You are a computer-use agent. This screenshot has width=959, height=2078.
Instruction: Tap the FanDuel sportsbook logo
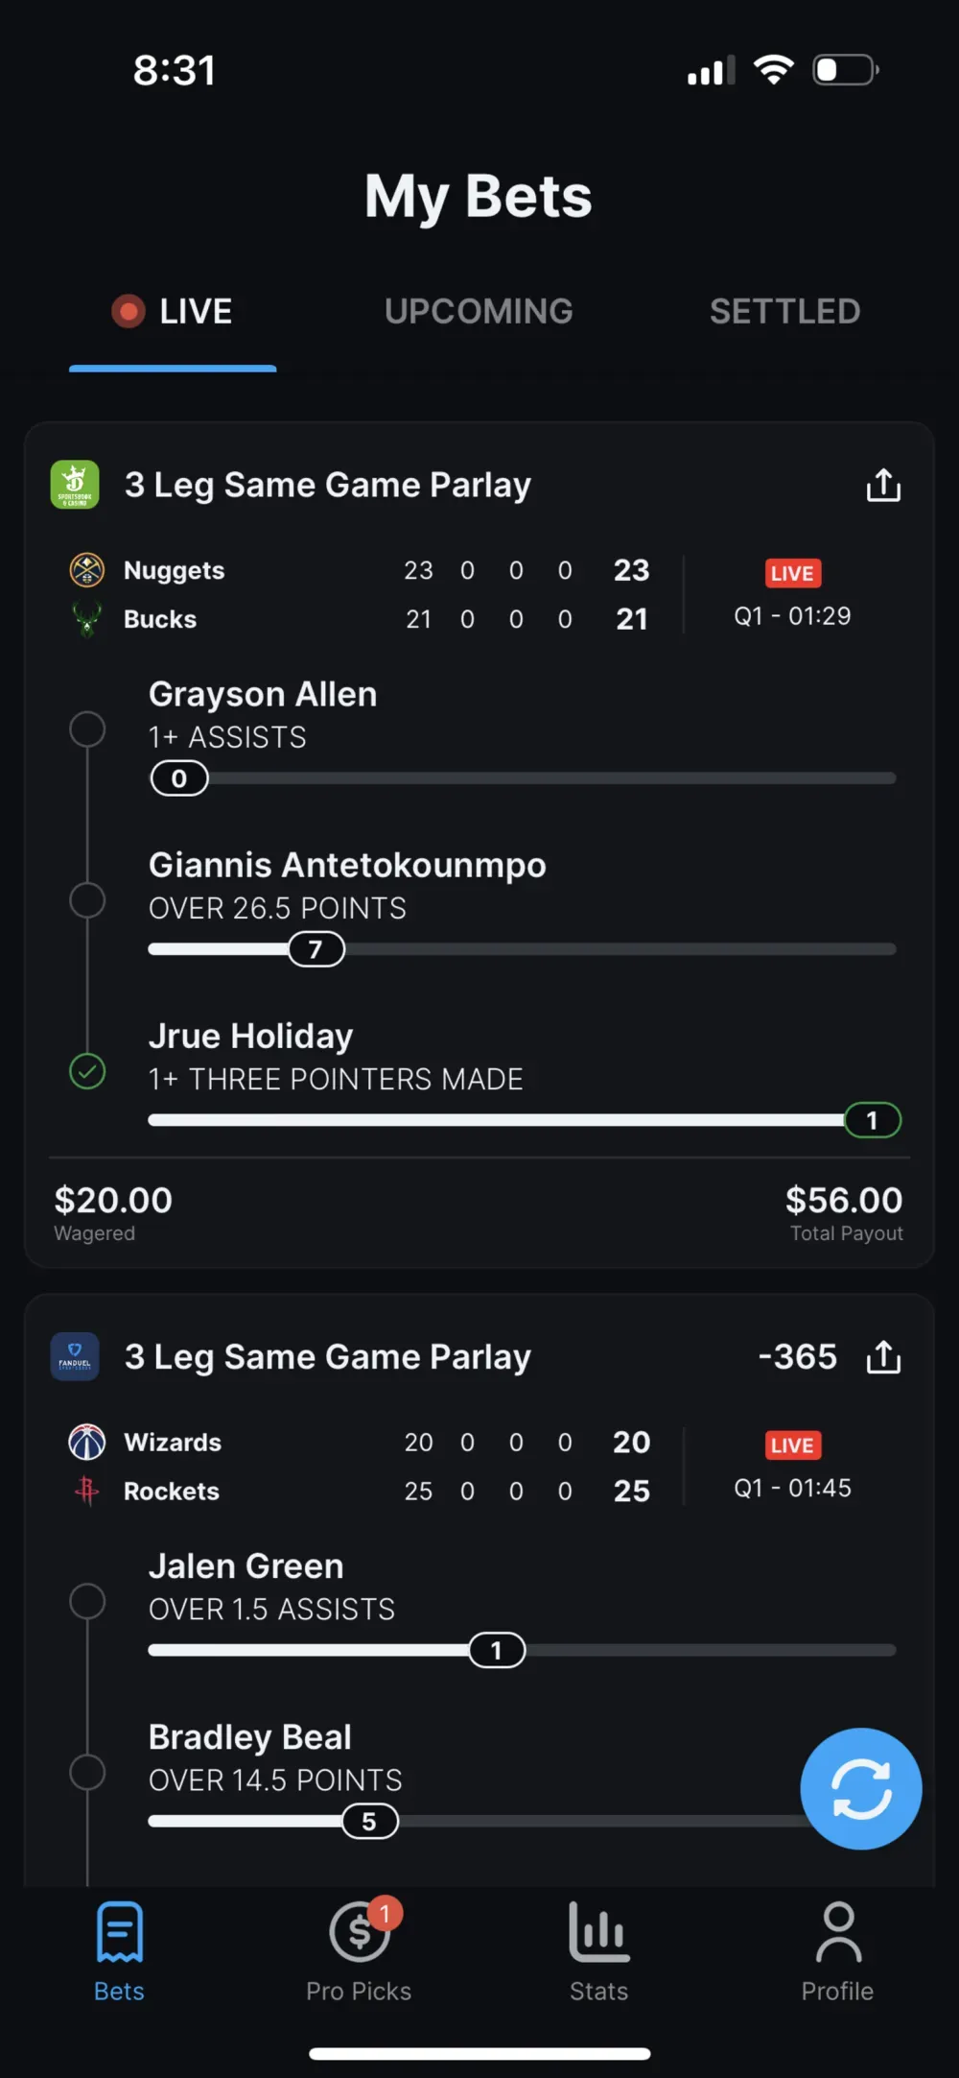pos(75,1356)
